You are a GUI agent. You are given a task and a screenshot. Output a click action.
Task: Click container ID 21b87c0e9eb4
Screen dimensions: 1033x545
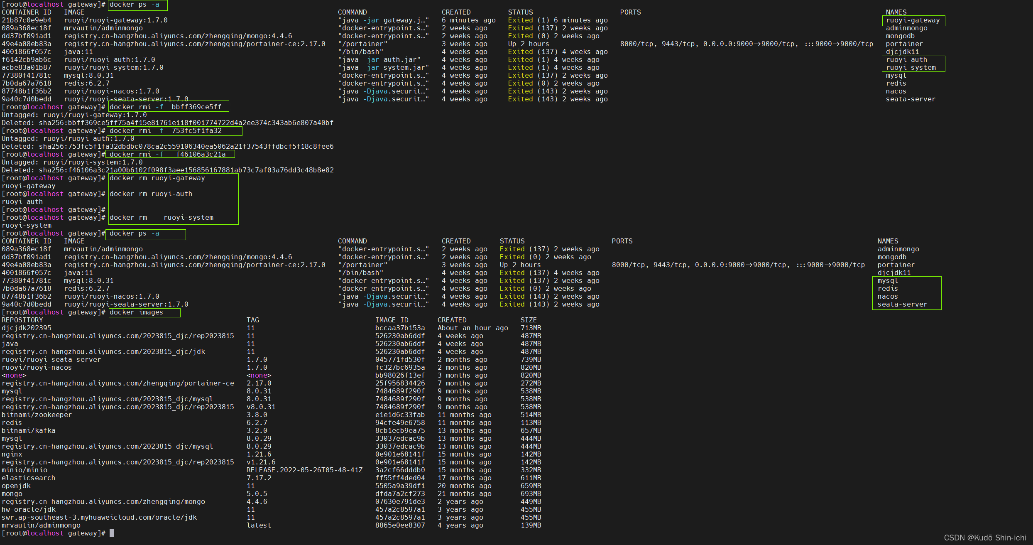27,20
